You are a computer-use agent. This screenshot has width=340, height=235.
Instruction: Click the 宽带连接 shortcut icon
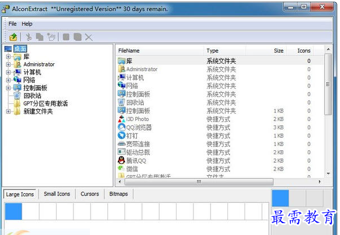coord(122,144)
